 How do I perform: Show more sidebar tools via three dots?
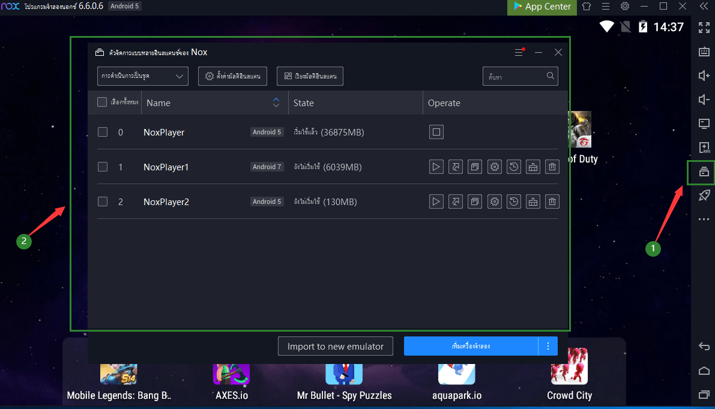pos(704,219)
